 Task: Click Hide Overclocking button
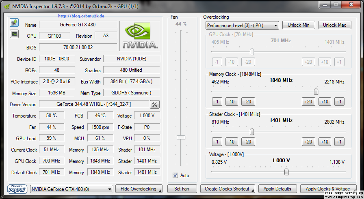139,189
